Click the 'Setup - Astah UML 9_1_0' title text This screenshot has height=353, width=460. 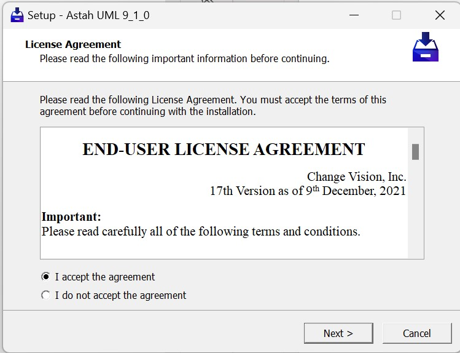point(88,15)
